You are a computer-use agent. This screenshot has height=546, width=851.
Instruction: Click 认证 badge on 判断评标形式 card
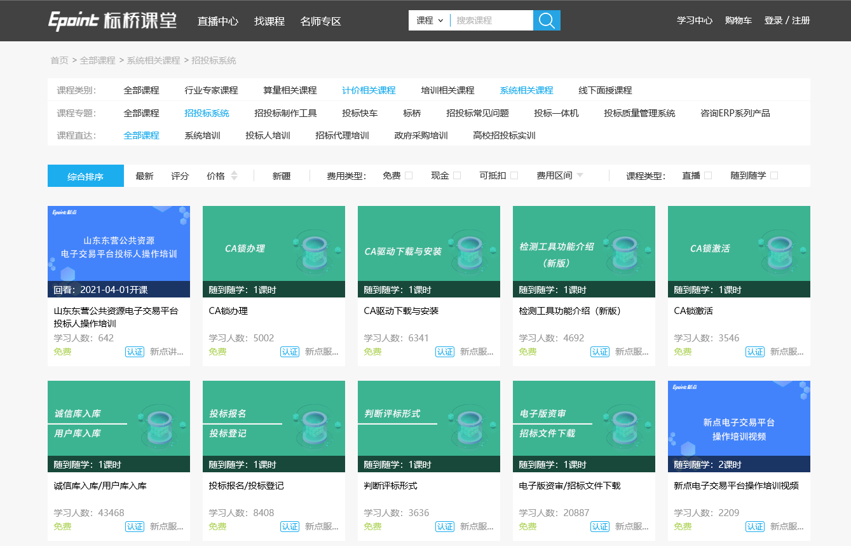point(445,526)
